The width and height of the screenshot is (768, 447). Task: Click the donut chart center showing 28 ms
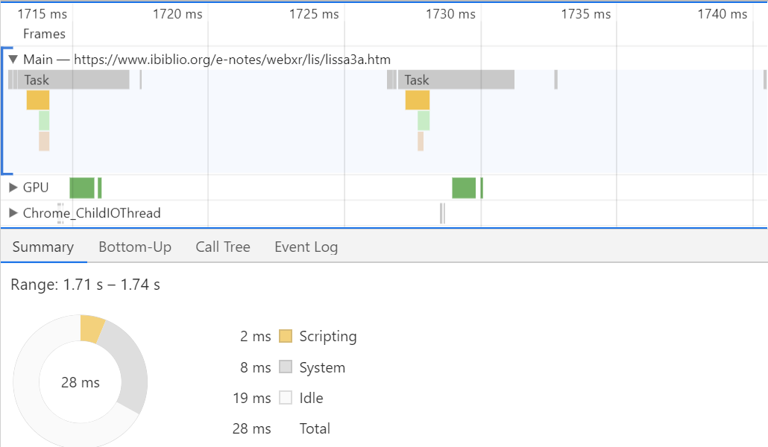(80, 382)
